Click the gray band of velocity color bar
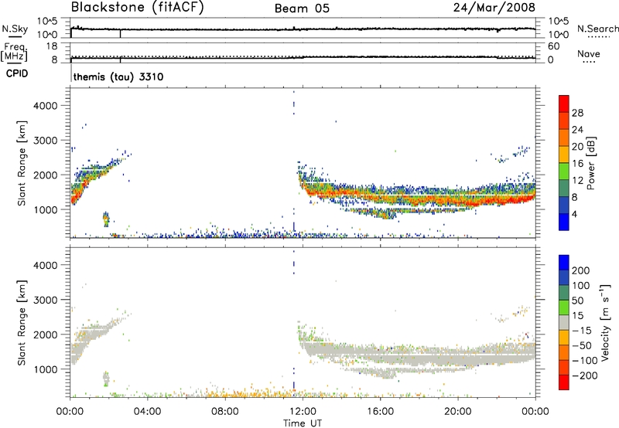Screen dimensions: 619x428 (x=564, y=322)
